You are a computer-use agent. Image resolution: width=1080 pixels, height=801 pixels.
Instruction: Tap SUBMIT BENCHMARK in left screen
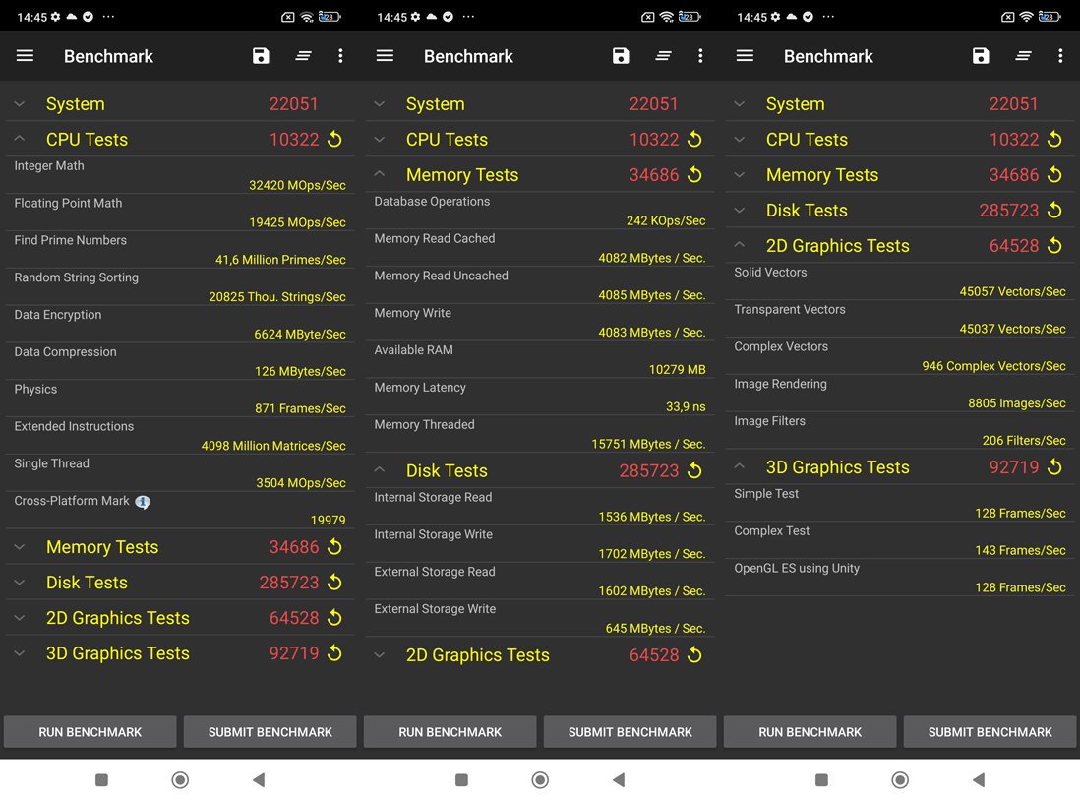point(270,731)
